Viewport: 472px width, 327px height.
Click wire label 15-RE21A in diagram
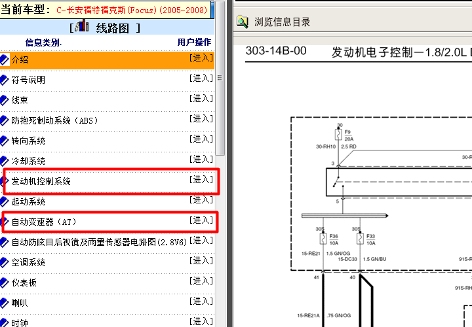point(308,316)
